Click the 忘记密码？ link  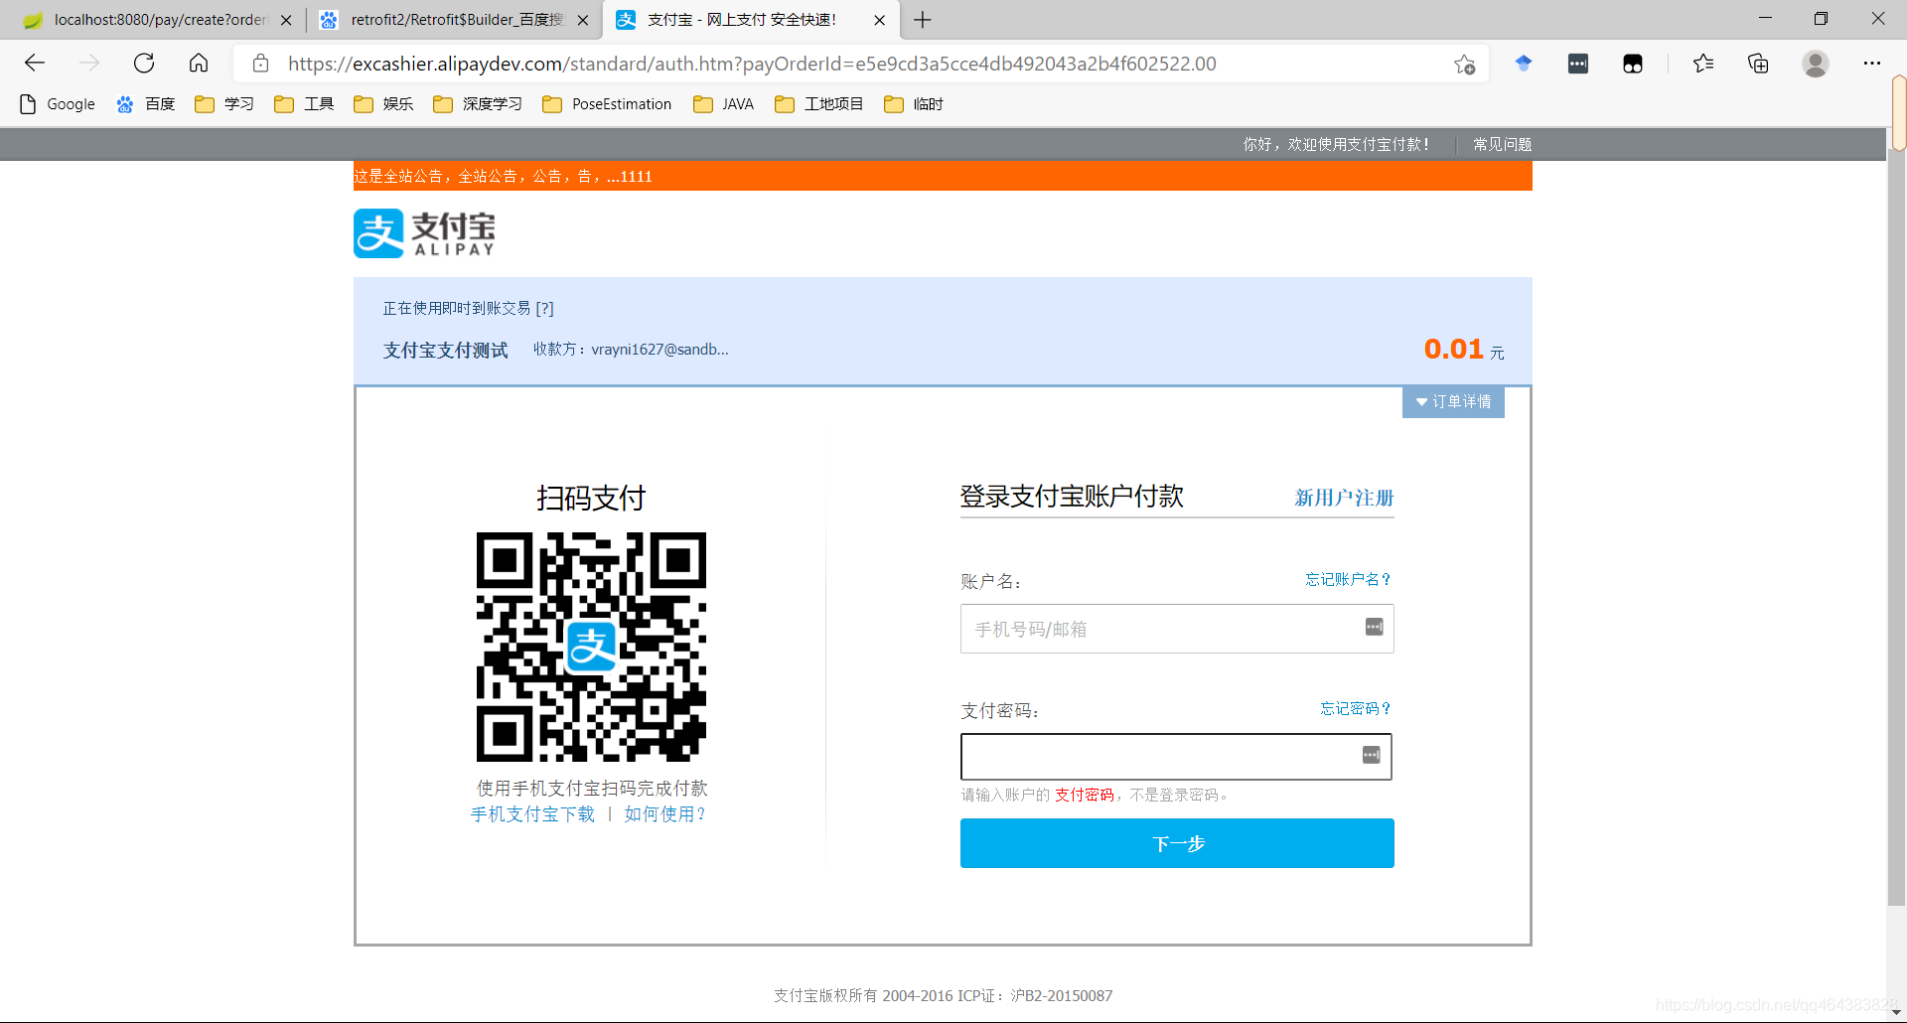(1356, 708)
